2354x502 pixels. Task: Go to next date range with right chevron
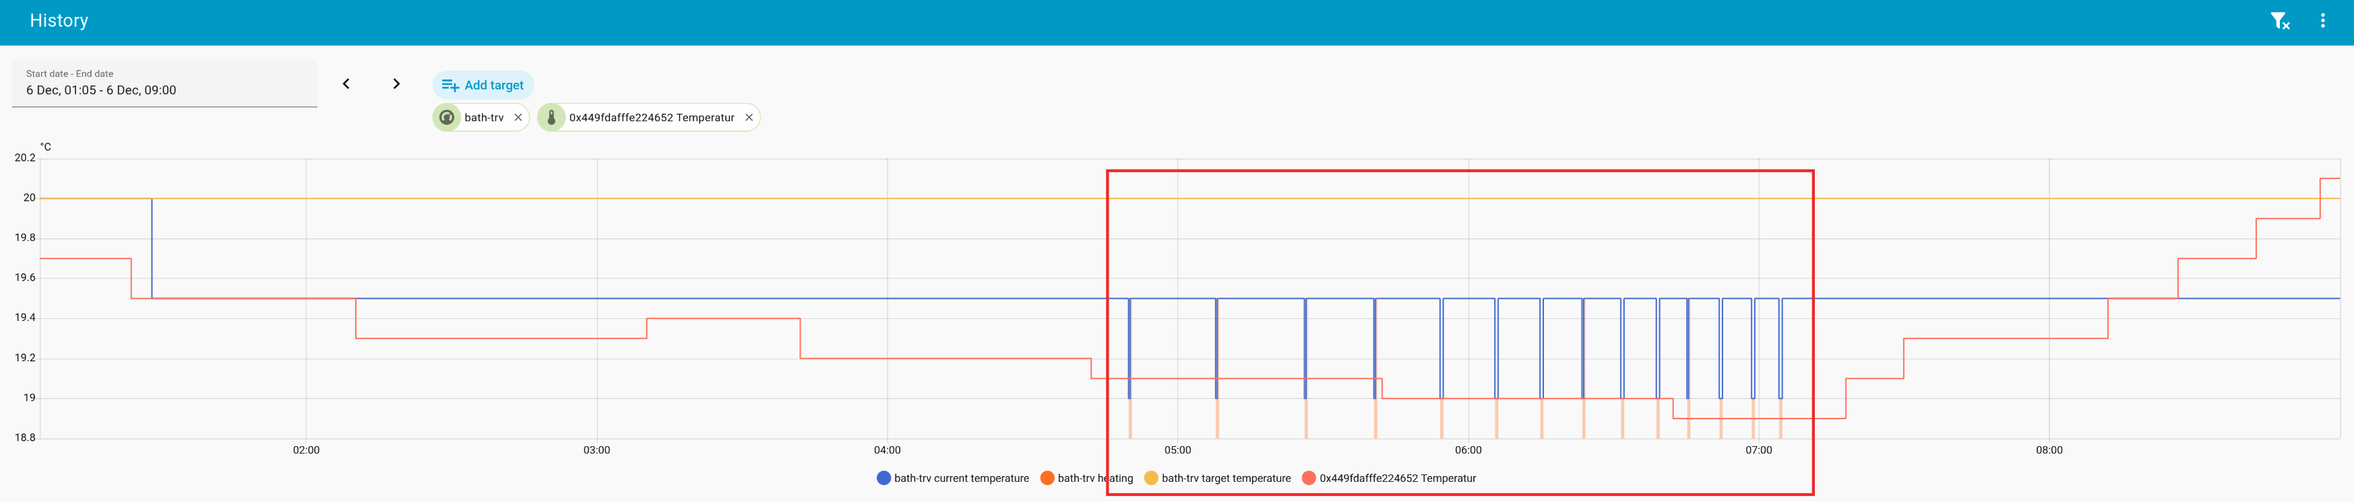point(396,84)
